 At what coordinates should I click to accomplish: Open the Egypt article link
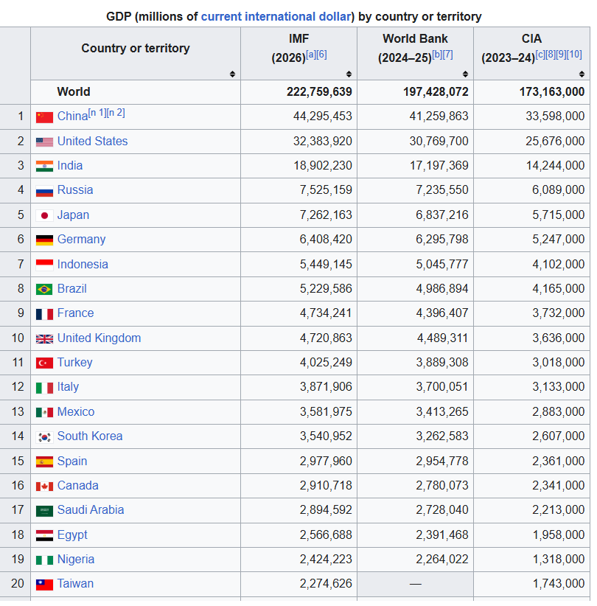point(72,535)
